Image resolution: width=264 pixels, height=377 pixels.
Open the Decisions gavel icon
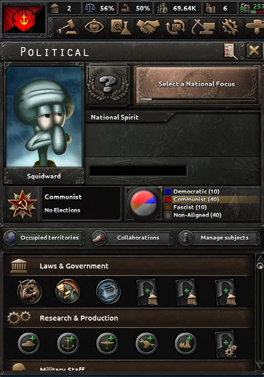67,27
